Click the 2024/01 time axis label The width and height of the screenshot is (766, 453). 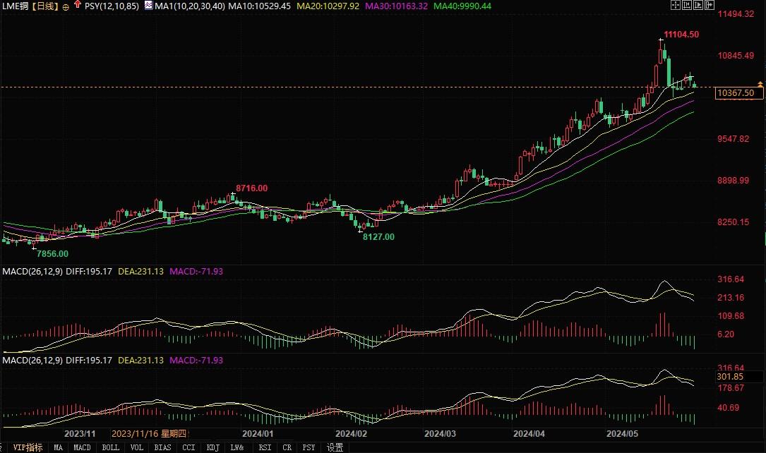[x=258, y=433]
